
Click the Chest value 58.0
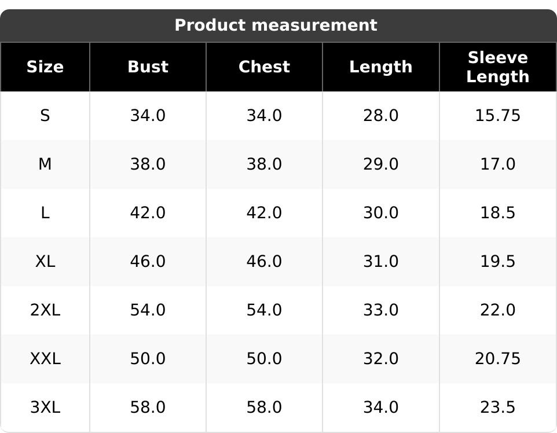click(x=264, y=408)
